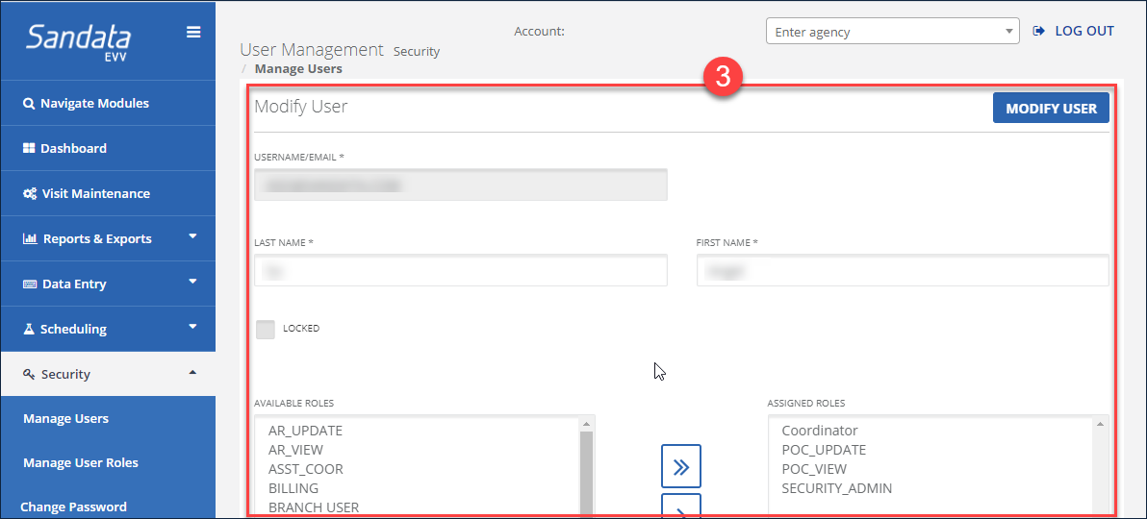Click the double-arrow move-all-roles button

click(681, 466)
